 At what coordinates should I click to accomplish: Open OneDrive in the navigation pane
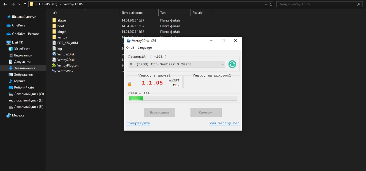[x=18, y=25]
